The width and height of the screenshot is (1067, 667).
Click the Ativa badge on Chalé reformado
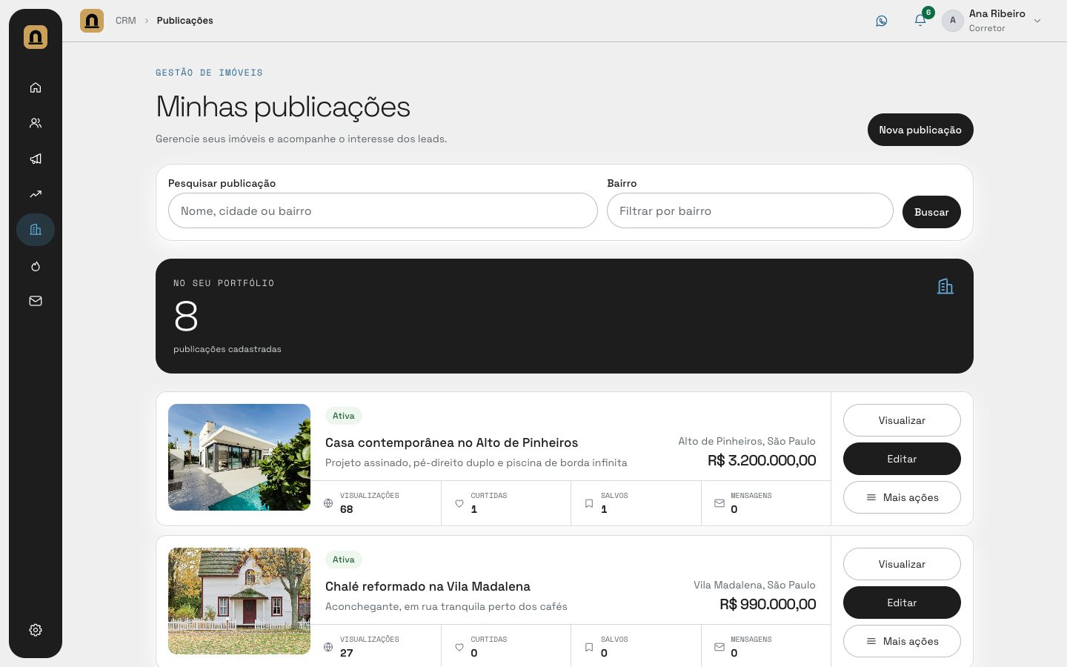[x=343, y=560]
